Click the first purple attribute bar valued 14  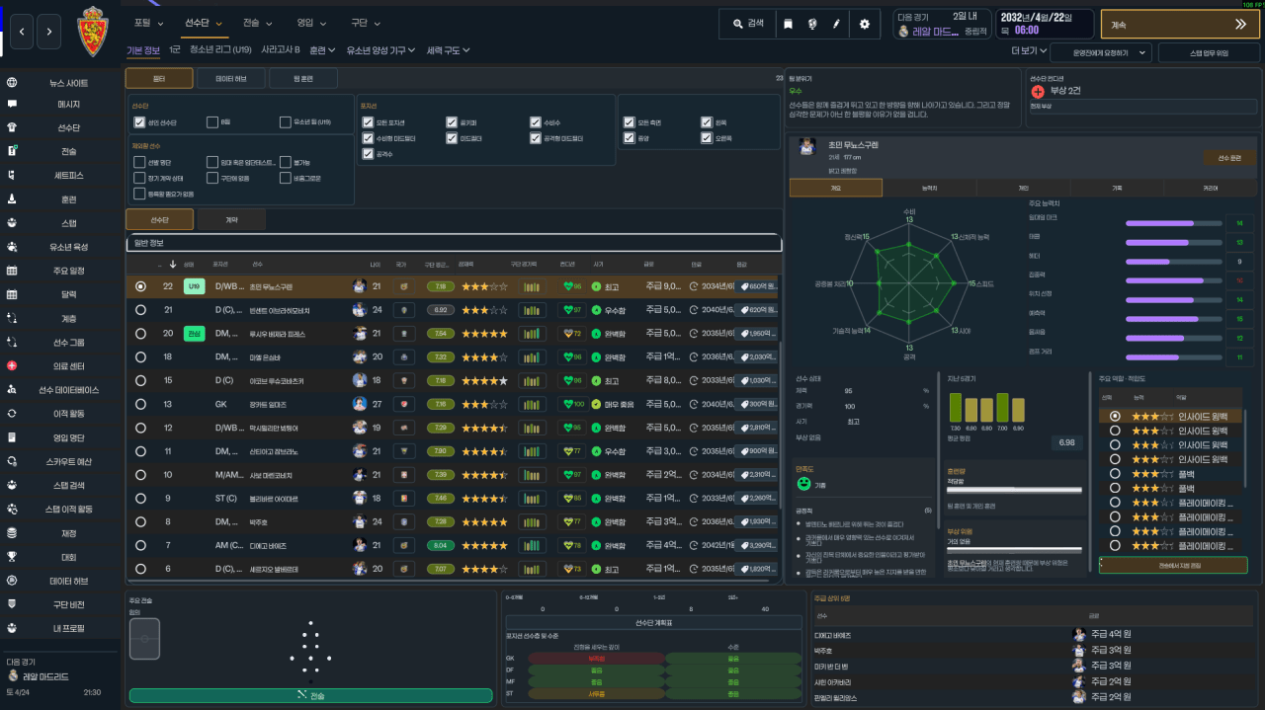pos(1175,223)
